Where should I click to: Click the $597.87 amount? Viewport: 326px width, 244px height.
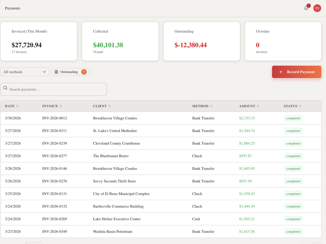[x=245, y=156]
